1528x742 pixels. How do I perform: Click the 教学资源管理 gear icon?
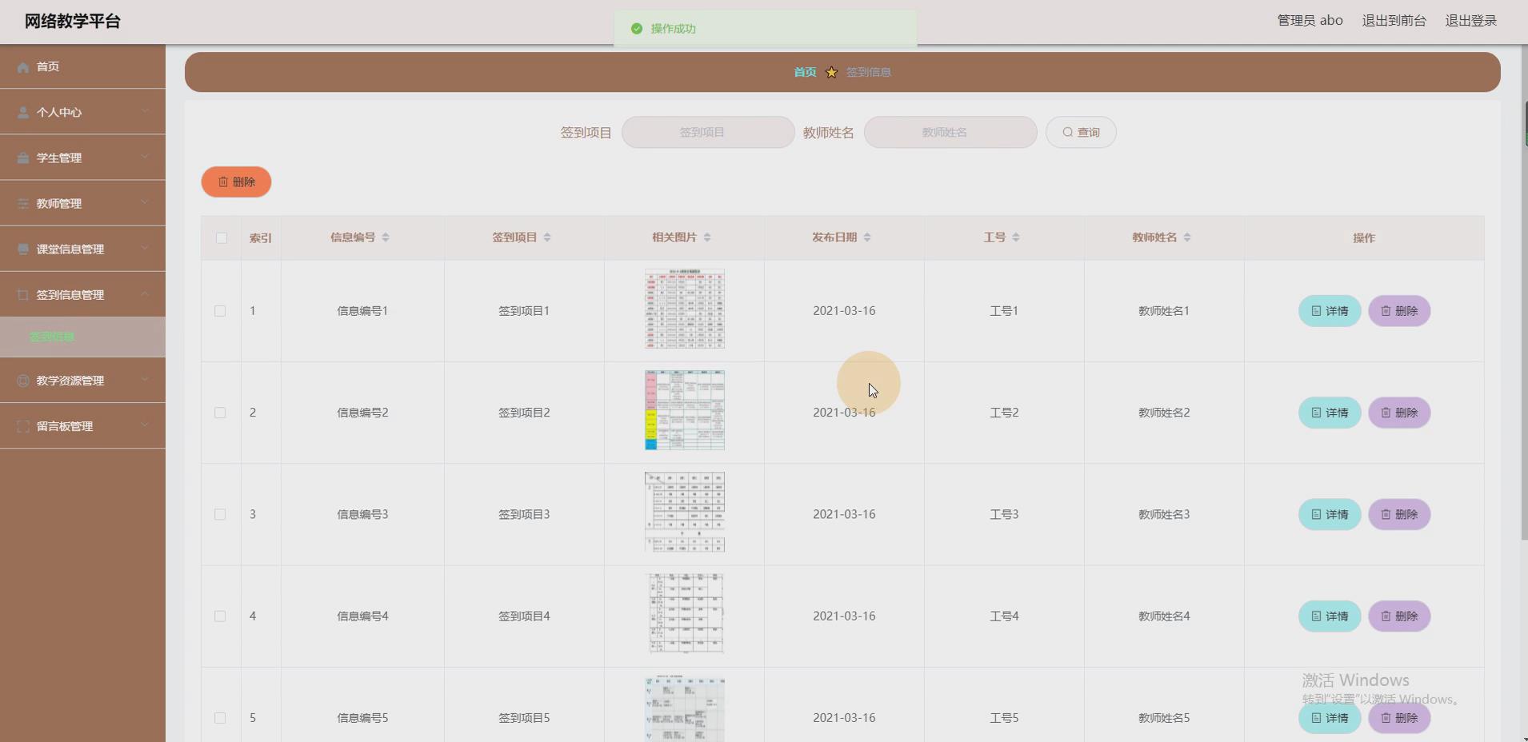click(x=22, y=381)
